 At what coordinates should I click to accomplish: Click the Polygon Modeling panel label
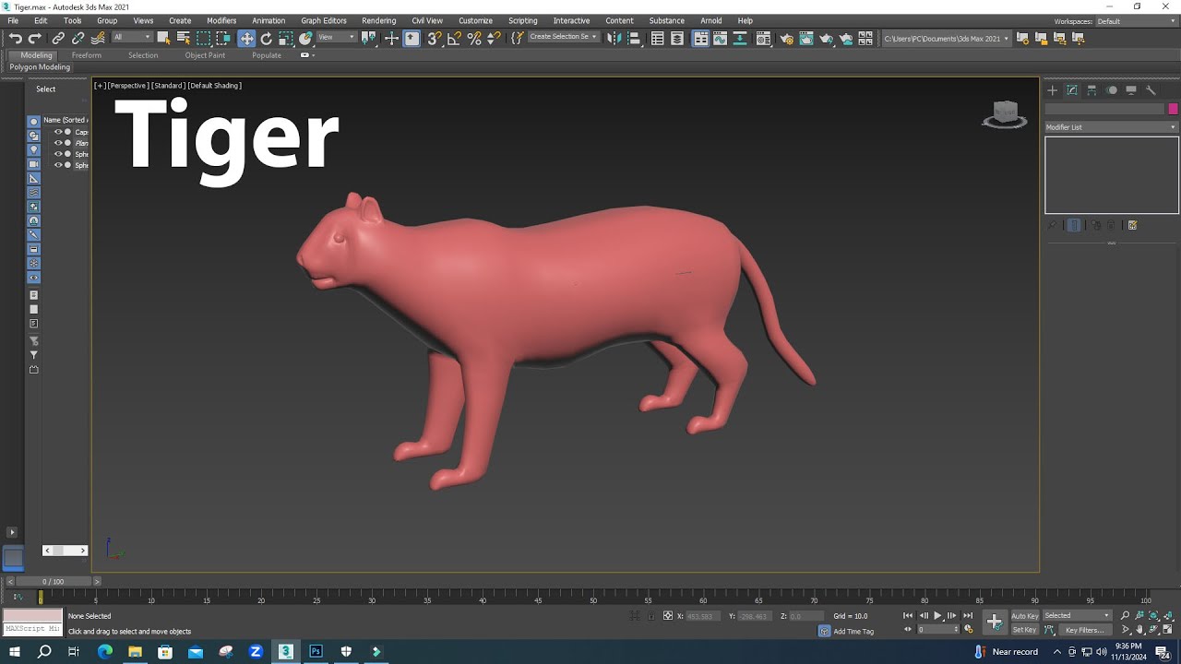click(x=40, y=67)
